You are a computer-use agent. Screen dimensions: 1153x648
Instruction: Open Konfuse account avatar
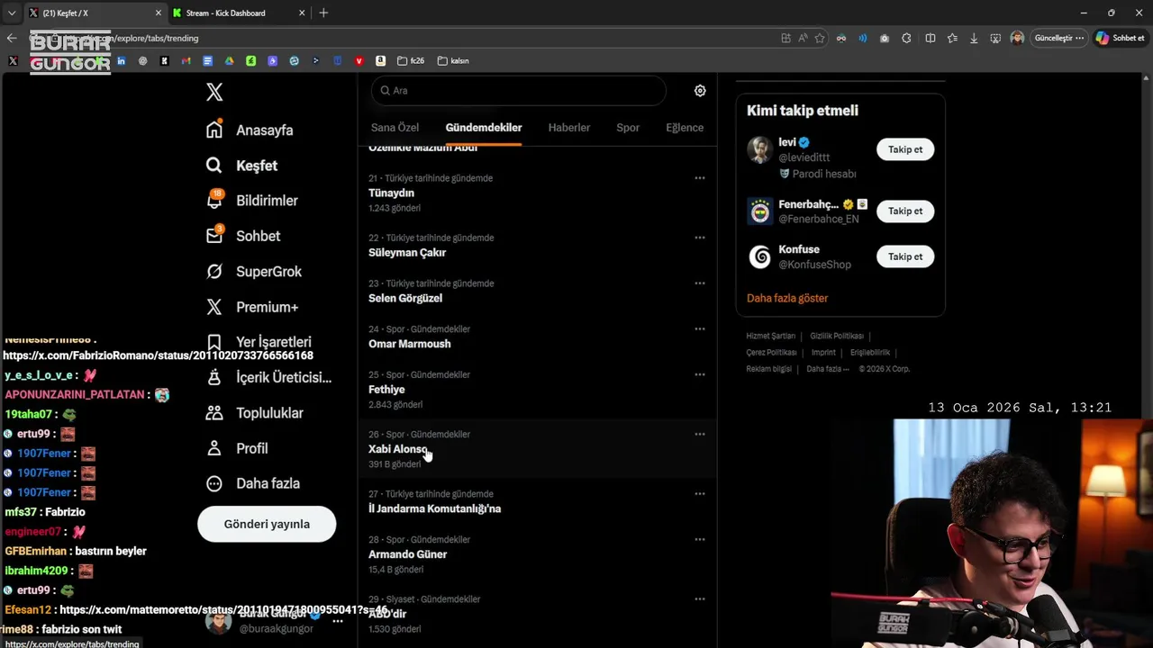point(760,256)
